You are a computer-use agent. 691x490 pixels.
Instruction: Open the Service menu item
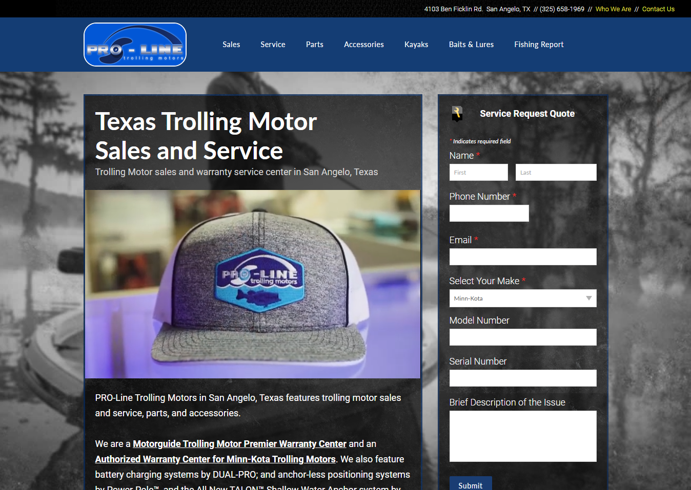click(x=273, y=45)
